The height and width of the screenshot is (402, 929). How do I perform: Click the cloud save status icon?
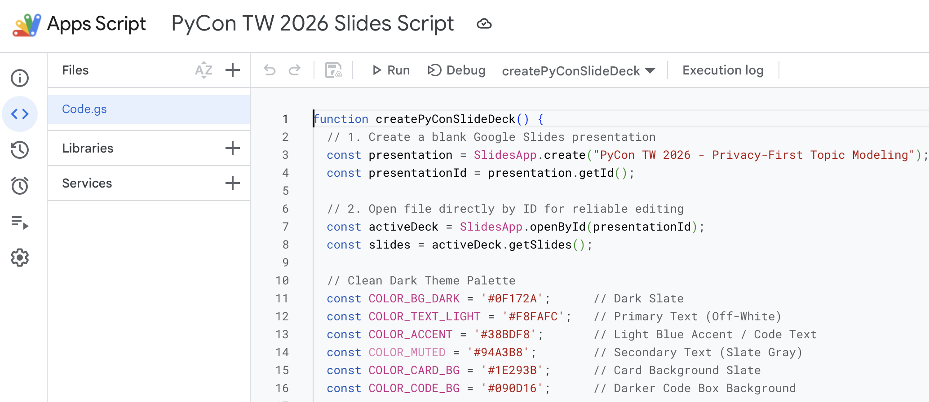pyautogui.click(x=484, y=24)
